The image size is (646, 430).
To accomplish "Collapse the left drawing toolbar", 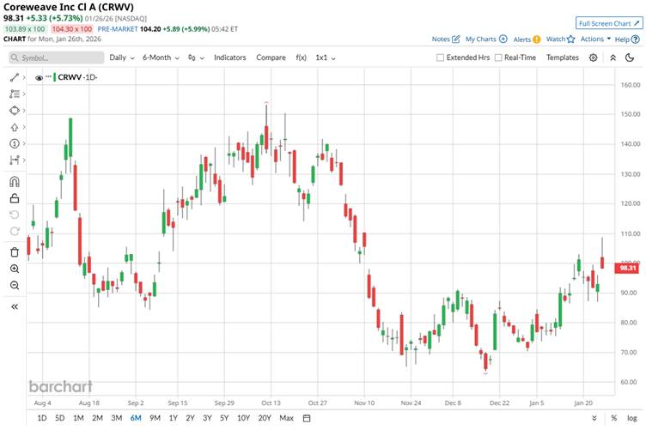I will click(x=15, y=306).
